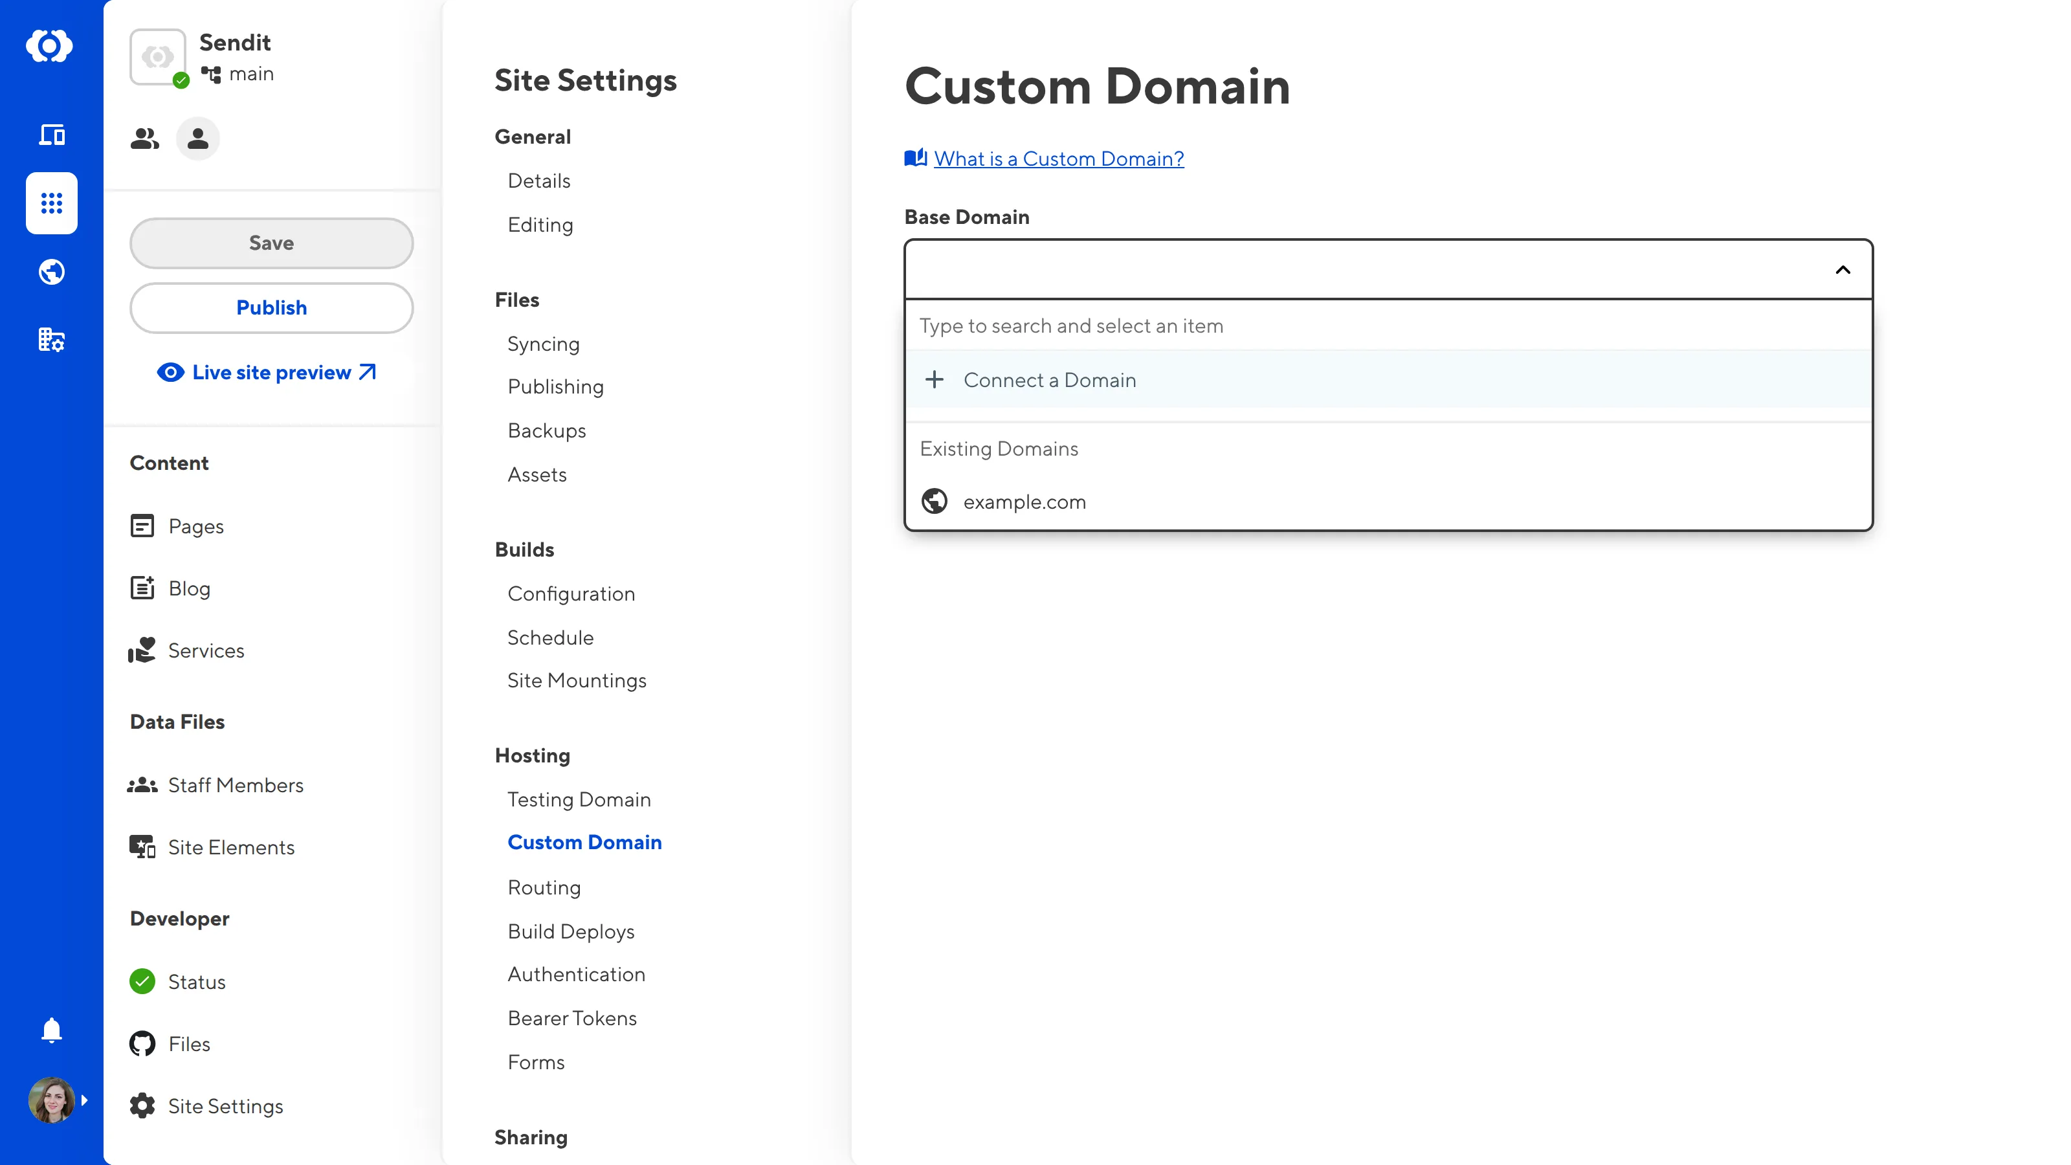The height and width of the screenshot is (1165, 2071).
Task: Open Routing under Hosting
Action: [544, 887]
